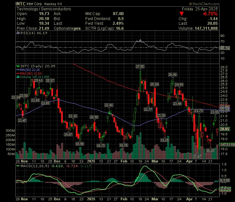Click the 25.57 price label

click(x=50, y=81)
